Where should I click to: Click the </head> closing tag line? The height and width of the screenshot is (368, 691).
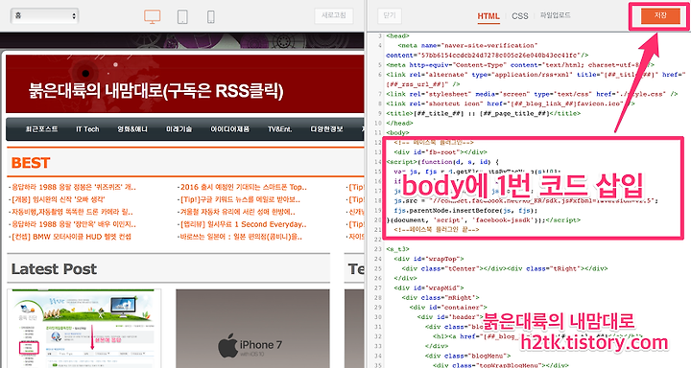click(399, 123)
